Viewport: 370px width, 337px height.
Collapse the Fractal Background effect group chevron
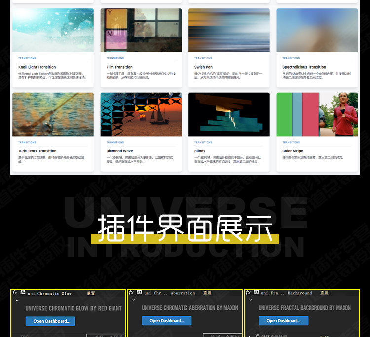pyautogui.click(x=250, y=300)
